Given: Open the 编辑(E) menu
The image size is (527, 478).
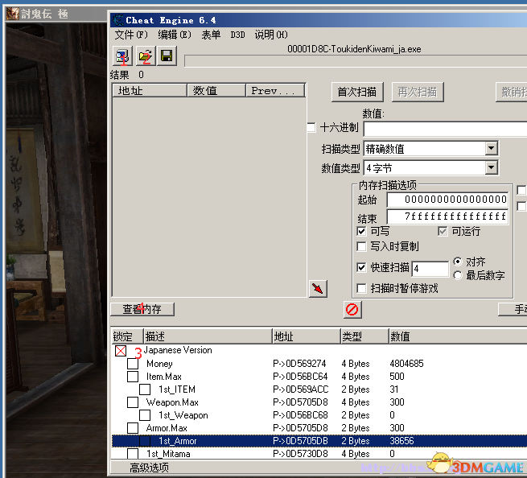Looking at the screenshot, I should pyautogui.click(x=174, y=35).
